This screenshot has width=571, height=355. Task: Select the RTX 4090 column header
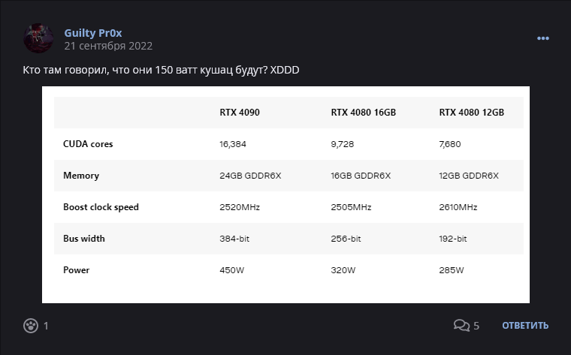point(240,113)
